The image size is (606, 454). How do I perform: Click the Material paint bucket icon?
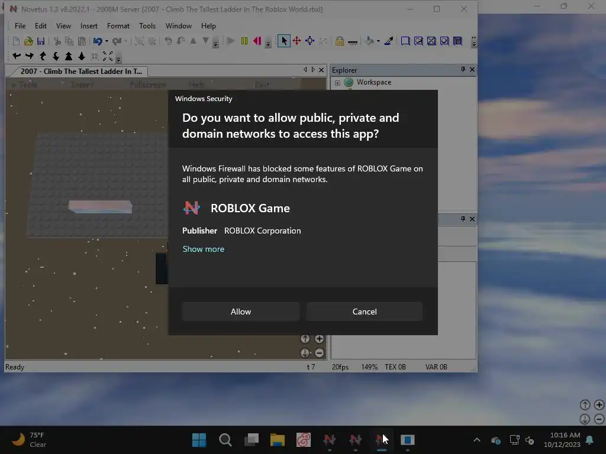(369, 41)
